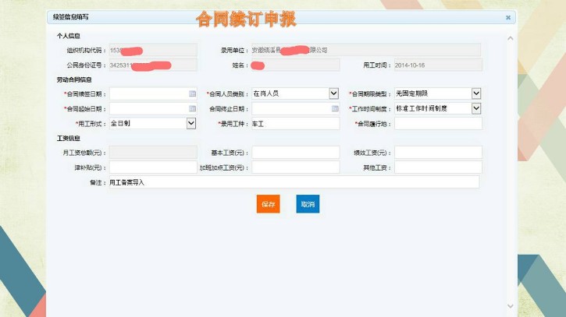Click the scroll down arrow of the dialog
Screen dimensions: 566x317
click(510, 306)
